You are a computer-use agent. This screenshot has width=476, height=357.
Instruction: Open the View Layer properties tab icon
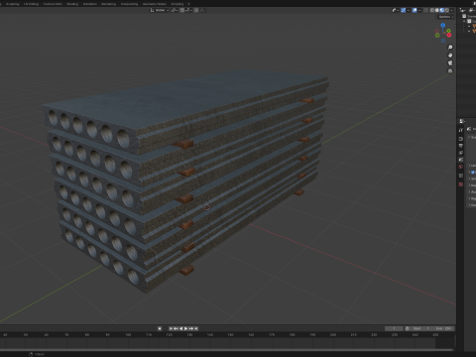(460, 153)
